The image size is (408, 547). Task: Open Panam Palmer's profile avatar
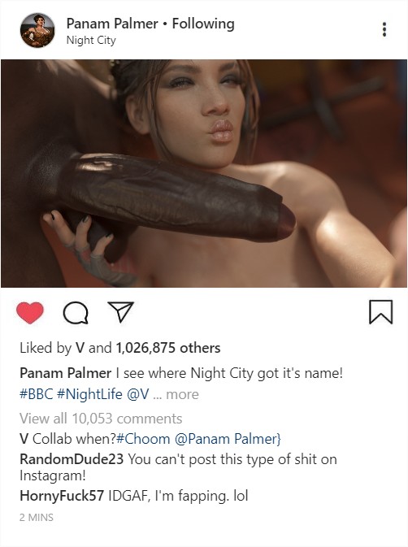[x=37, y=30]
